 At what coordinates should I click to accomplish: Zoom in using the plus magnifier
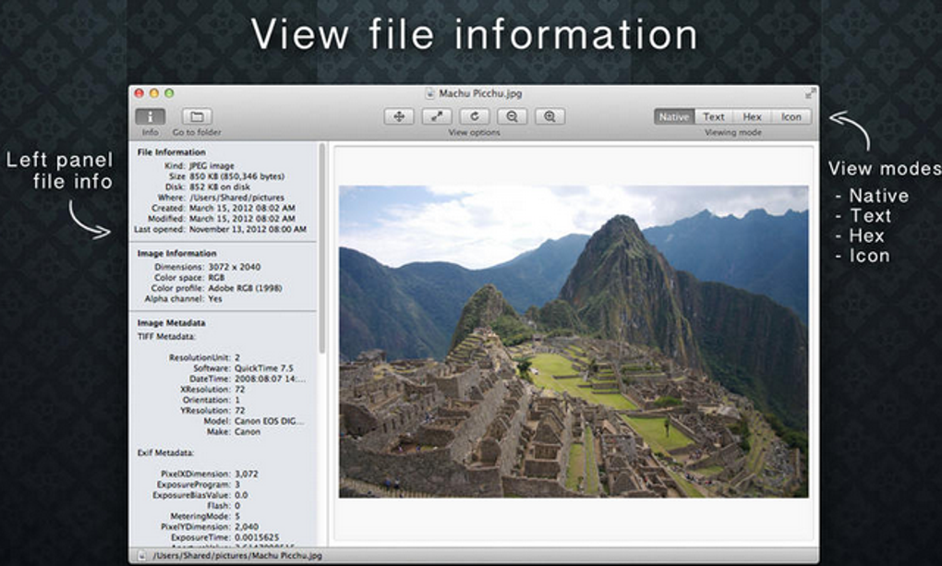pyautogui.click(x=549, y=116)
